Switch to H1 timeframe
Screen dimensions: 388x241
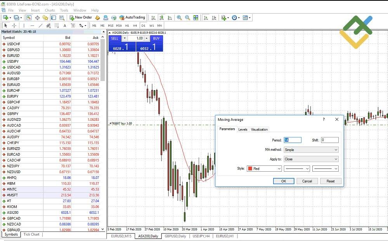point(127,25)
